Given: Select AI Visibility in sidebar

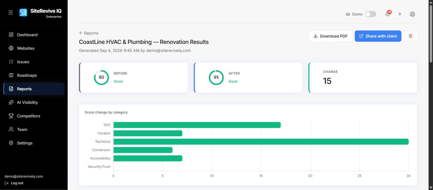Looking at the screenshot, I should [x=34, y=102].
